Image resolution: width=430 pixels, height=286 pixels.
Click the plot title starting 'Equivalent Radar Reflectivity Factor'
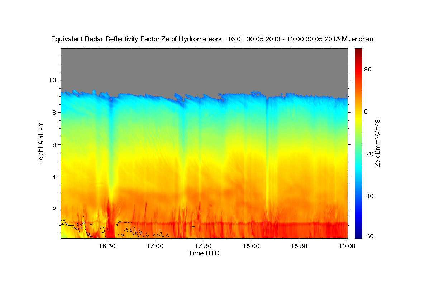click(212, 39)
